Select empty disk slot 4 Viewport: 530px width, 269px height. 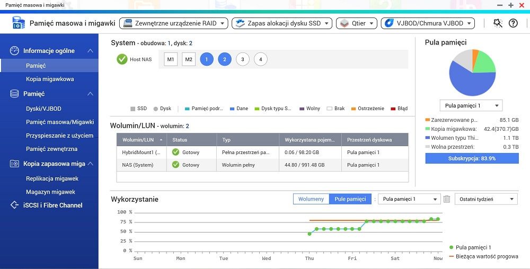point(260,59)
